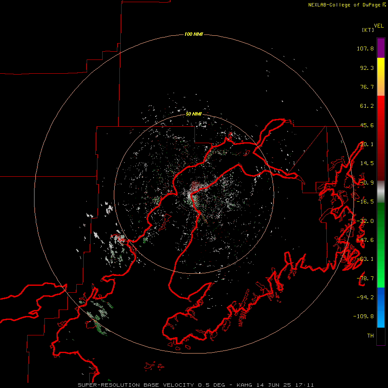Click the gray near-zero segment of color bar
This screenshot has height=388, width=388.
[x=381, y=192]
